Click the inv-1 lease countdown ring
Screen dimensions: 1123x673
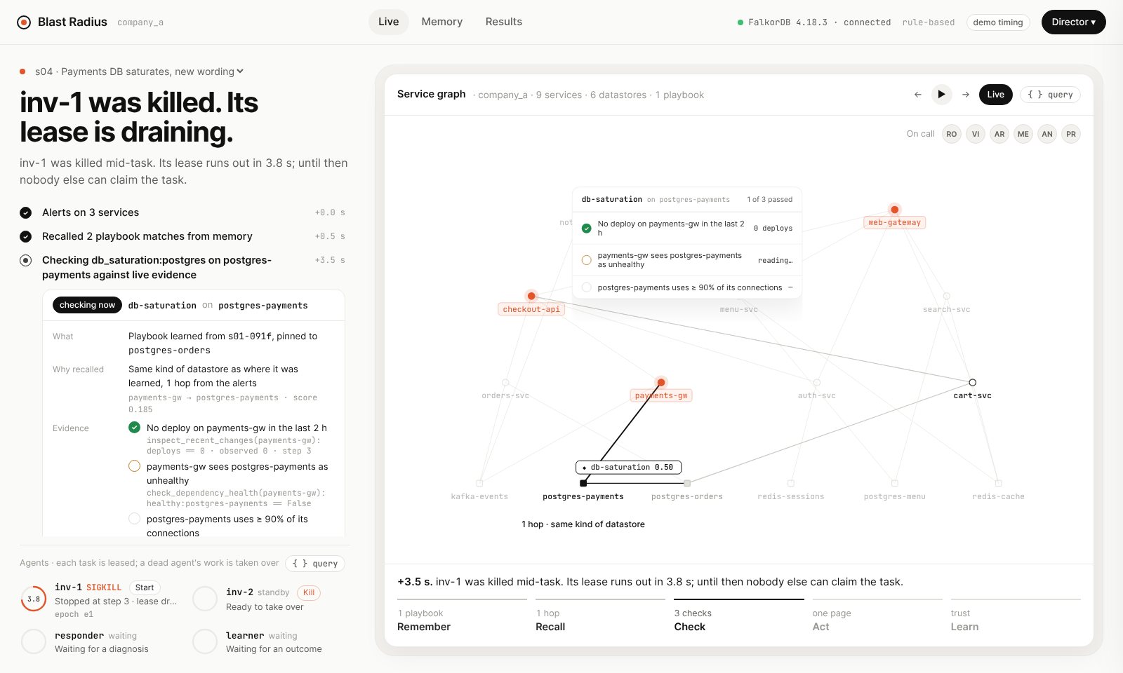(x=34, y=599)
